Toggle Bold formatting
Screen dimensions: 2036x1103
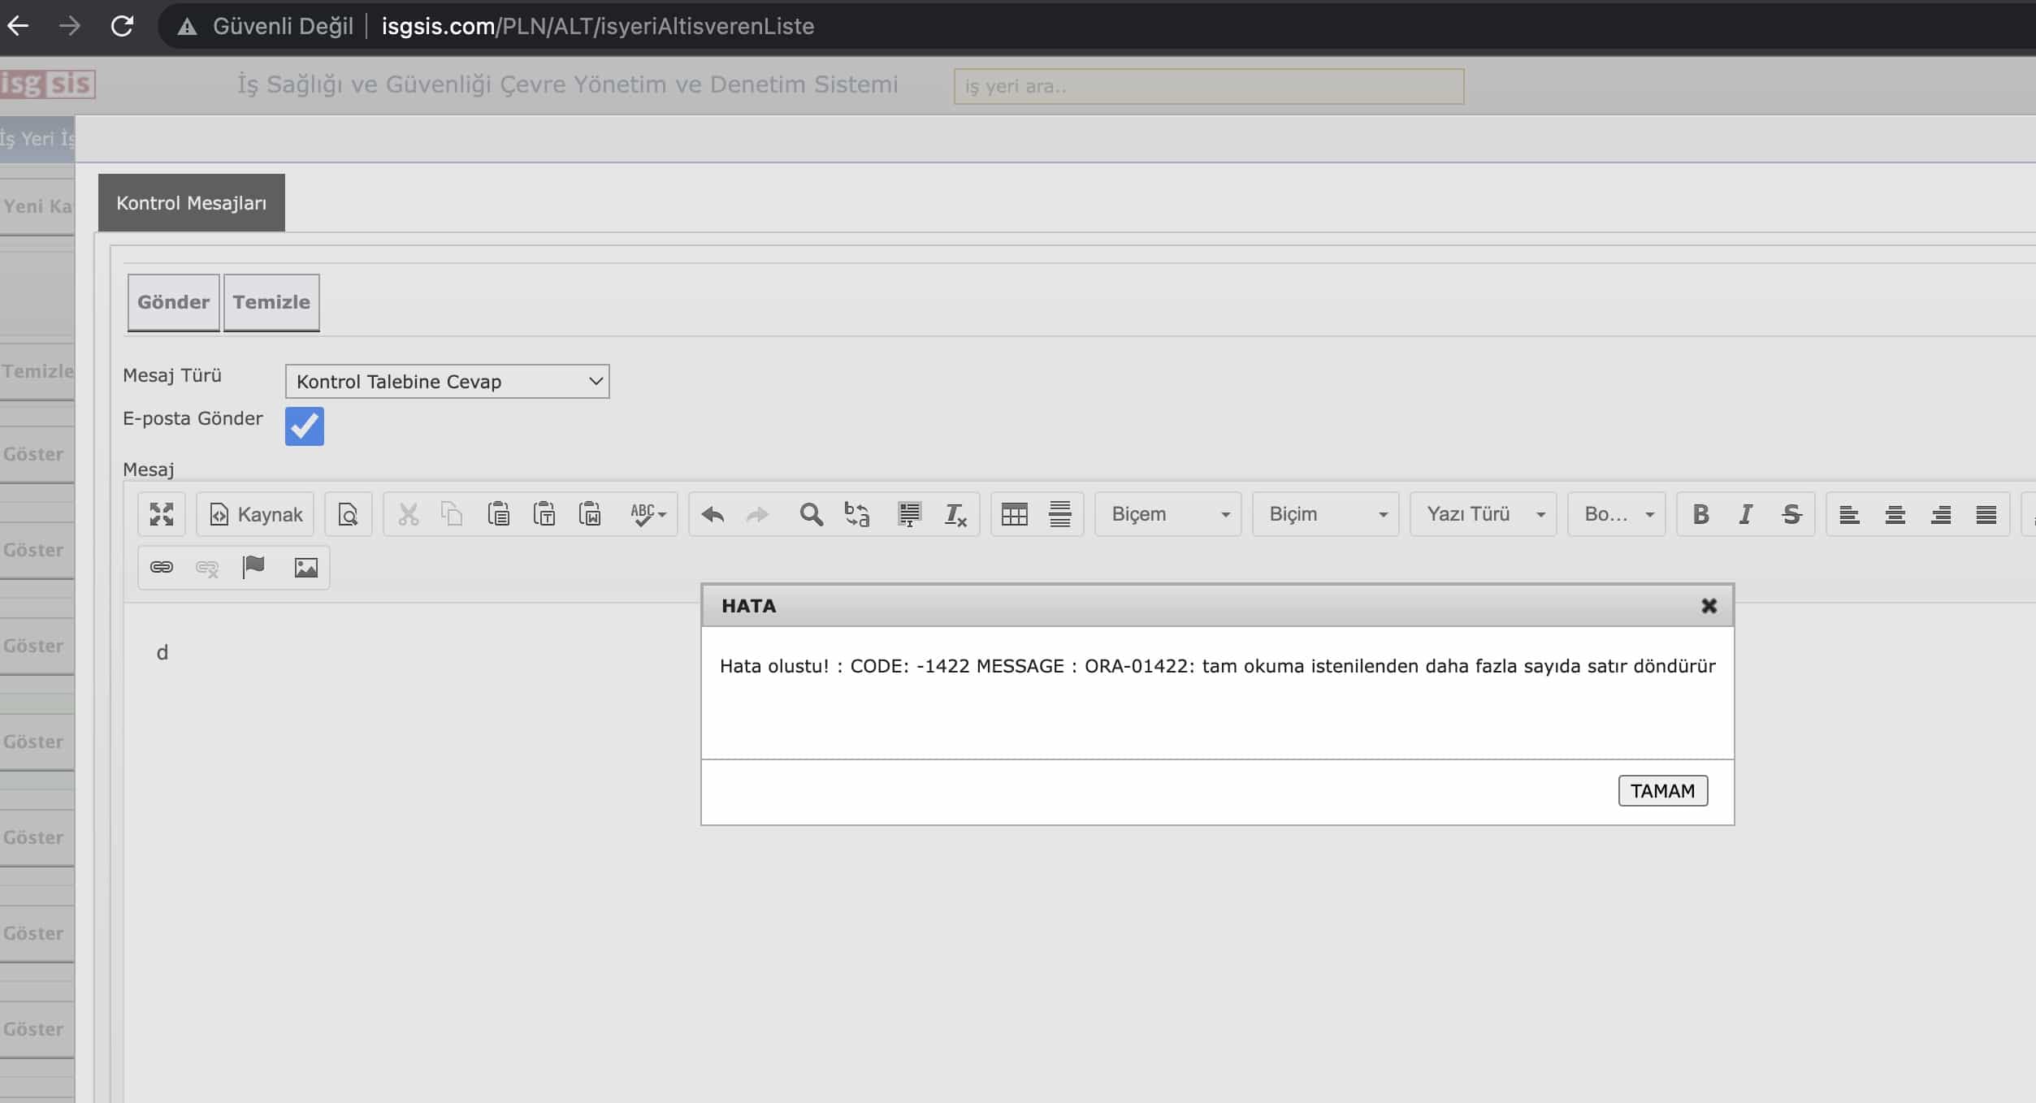1700,514
